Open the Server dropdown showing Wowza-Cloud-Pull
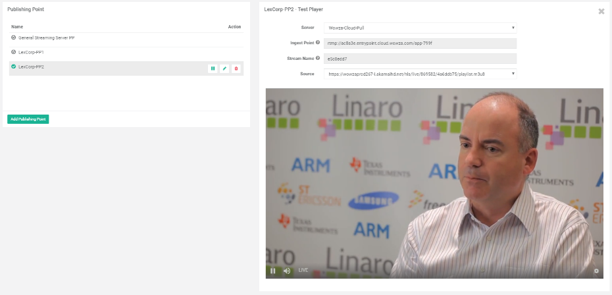612x295 pixels. [420, 28]
